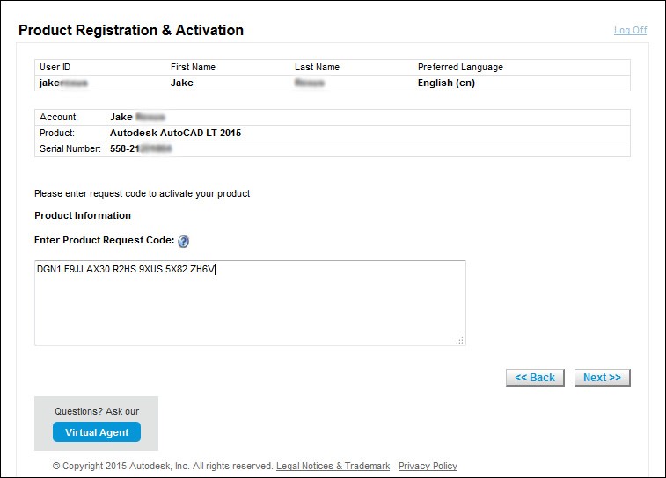666x478 pixels.
Task: Proceed with the Next >> button
Action: [602, 378]
